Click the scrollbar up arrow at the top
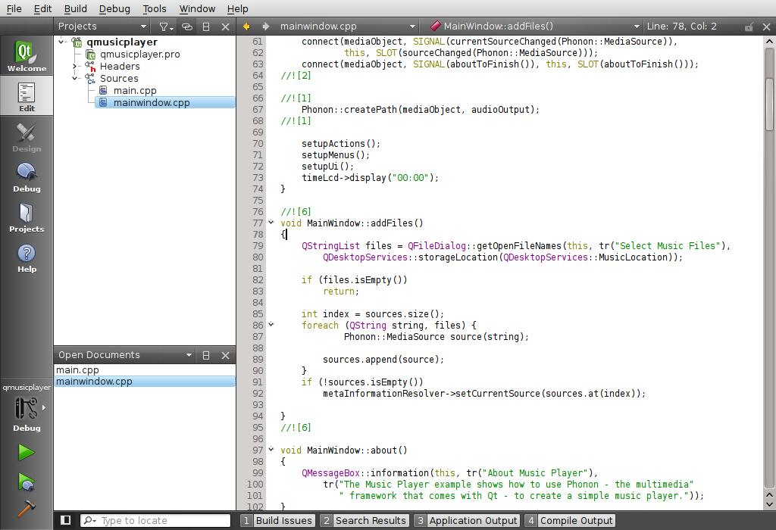The image size is (776, 530). [x=769, y=42]
